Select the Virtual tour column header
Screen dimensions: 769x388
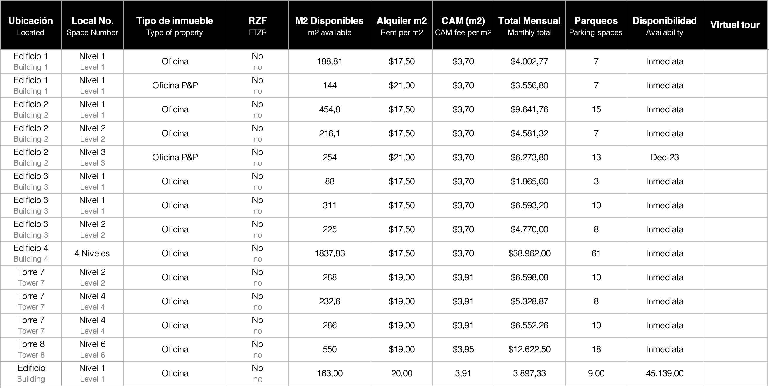pos(735,25)
